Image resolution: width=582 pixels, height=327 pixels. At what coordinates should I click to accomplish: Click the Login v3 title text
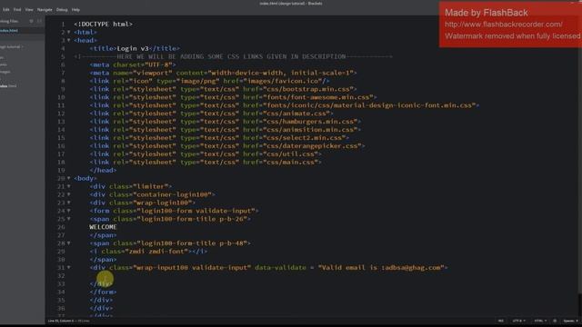click(133, 48)
